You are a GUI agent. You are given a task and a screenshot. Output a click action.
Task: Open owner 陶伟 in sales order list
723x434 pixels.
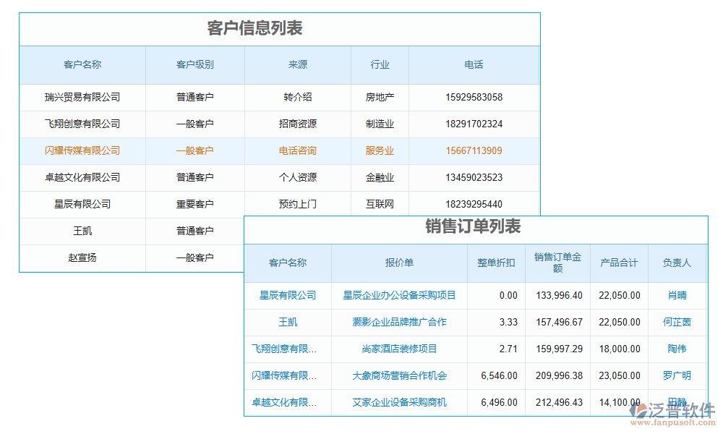[x=677, y=349]
